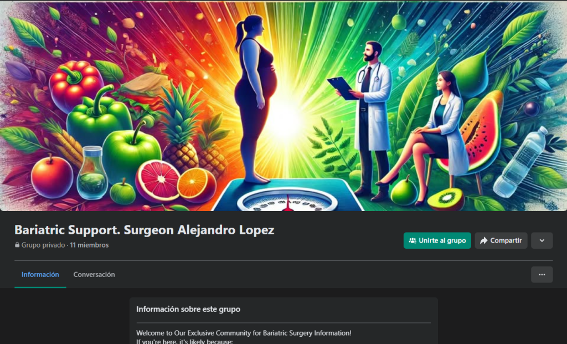Open the three-dots more options menu
This screenshot has width=567, height=344.
(542, 275)
